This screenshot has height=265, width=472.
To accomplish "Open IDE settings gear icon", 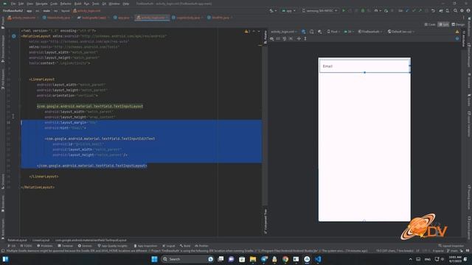I will [x=462, y=11].
